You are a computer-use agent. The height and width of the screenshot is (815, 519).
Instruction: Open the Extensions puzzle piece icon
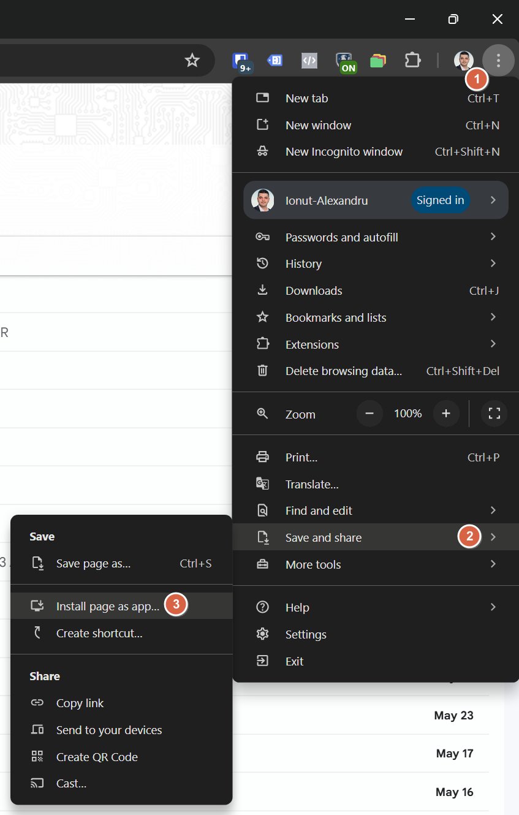pos(412,60)
